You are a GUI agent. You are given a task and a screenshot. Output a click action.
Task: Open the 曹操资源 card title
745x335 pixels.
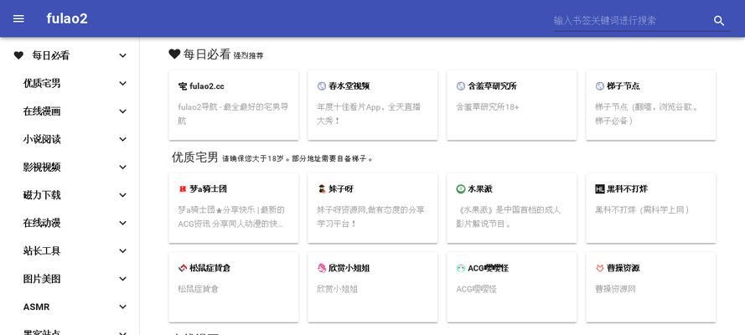(x=623, y=268)
